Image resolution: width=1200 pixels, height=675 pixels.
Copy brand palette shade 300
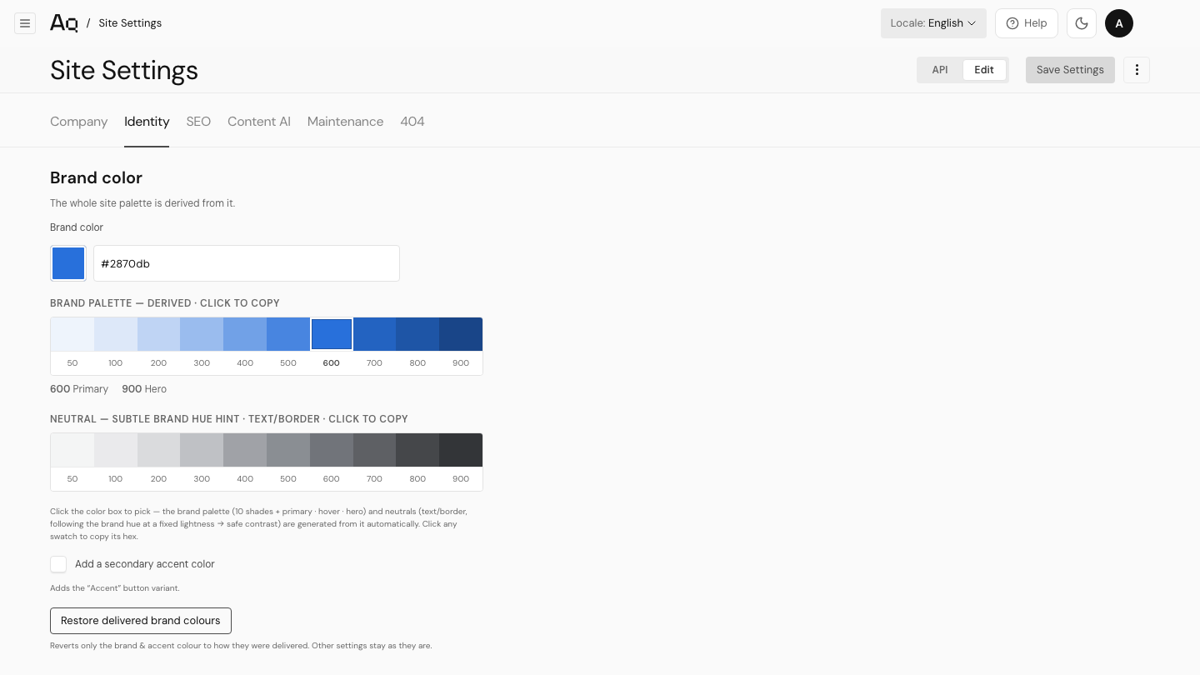pos(202,334)
